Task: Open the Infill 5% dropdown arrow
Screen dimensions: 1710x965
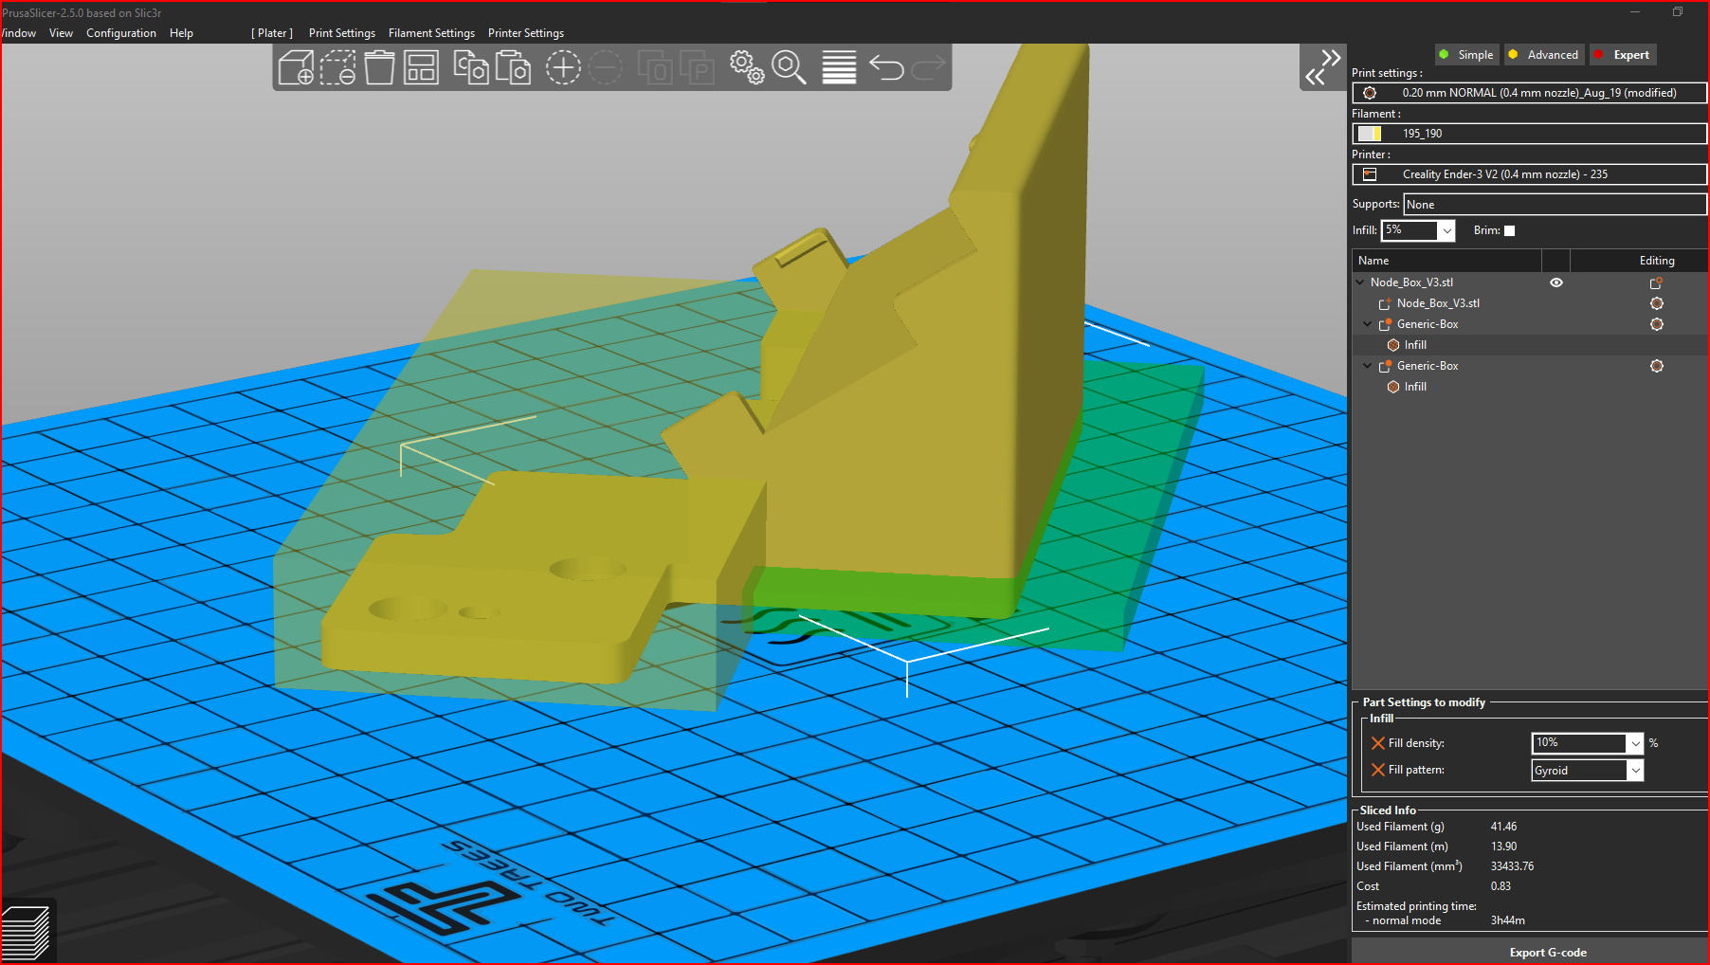Action: [x=1446, y=230]
